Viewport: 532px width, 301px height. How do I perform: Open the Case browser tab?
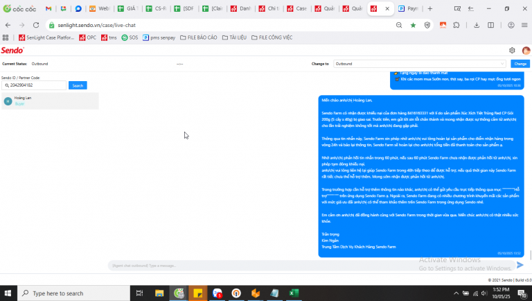(297, 8)
